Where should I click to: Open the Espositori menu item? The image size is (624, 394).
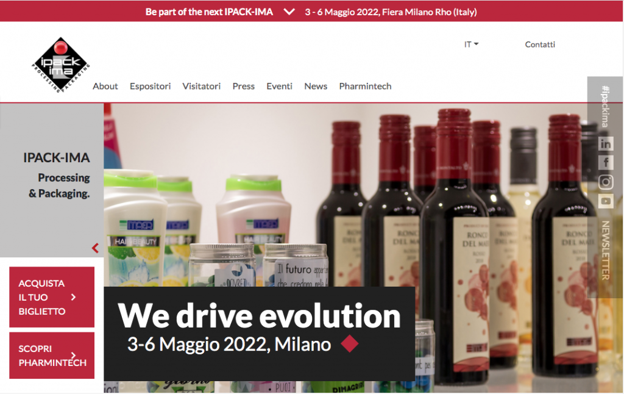150,86
